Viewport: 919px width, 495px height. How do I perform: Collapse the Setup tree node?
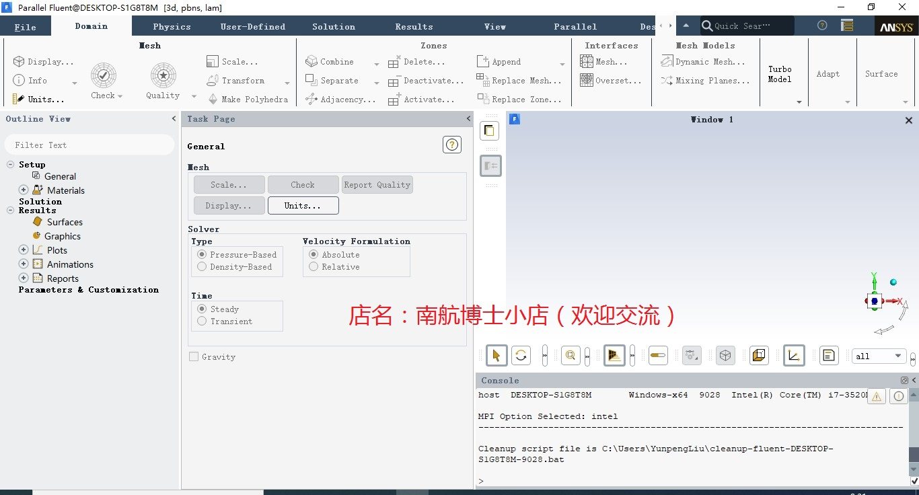(x=11, y=165)
